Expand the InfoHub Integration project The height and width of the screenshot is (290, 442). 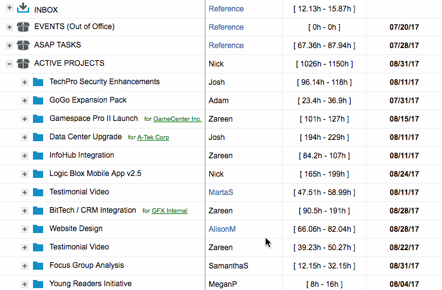(24, 156)
